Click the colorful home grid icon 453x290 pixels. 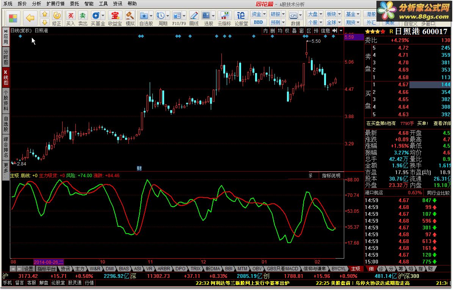coord(13,18)
